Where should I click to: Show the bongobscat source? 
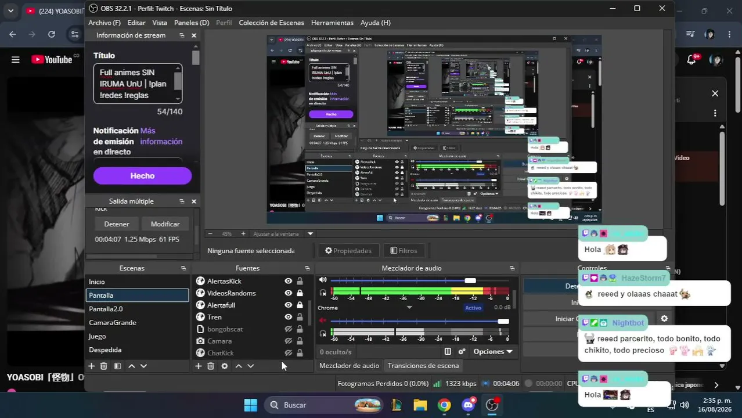288,329
